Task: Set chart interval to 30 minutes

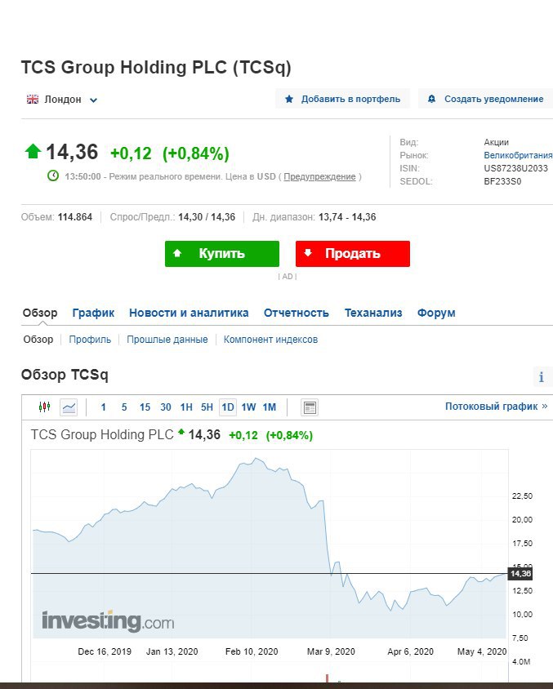Action: point(165,407)
